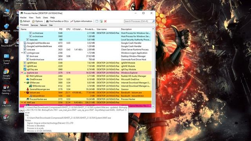Click the bdcam.exe red record icon
This screenshot has height=141, width=251.
click(x=28, y=92)
